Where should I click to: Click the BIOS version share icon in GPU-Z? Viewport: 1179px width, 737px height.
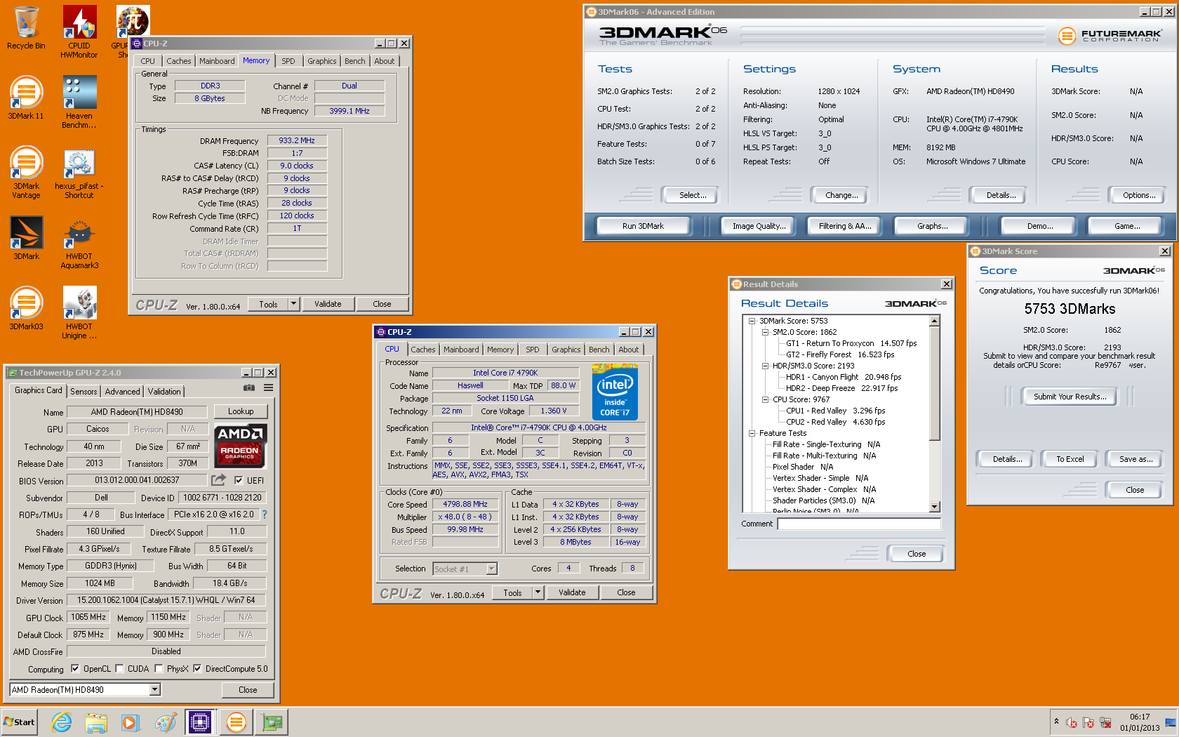(219, 480)
